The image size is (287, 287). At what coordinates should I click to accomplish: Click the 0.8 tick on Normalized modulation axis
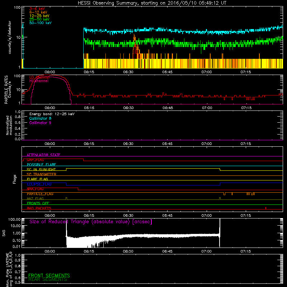pos(18,117)
